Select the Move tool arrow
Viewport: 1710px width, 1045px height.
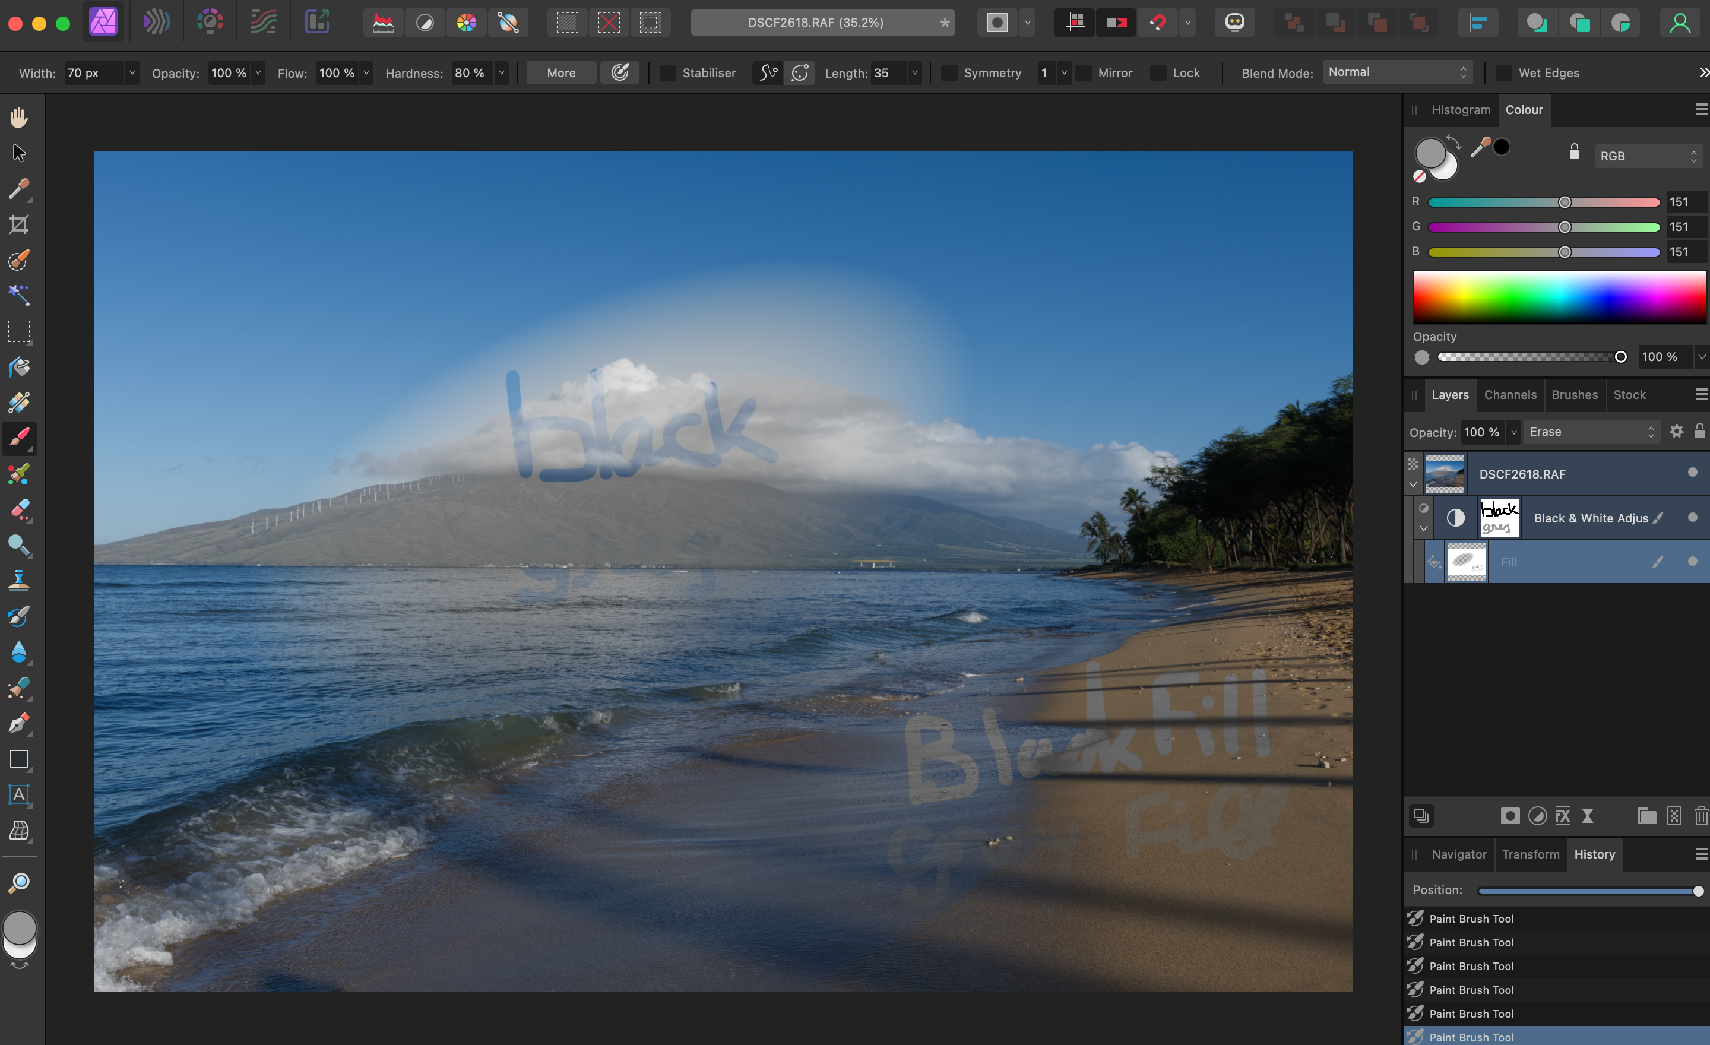tap(19, 153)
